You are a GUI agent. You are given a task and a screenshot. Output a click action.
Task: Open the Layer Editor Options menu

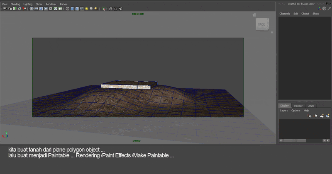coord(296,110)
